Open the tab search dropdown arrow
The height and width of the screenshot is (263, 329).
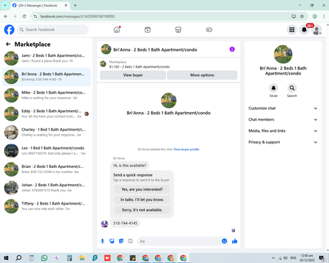click(x=5, y=5)
